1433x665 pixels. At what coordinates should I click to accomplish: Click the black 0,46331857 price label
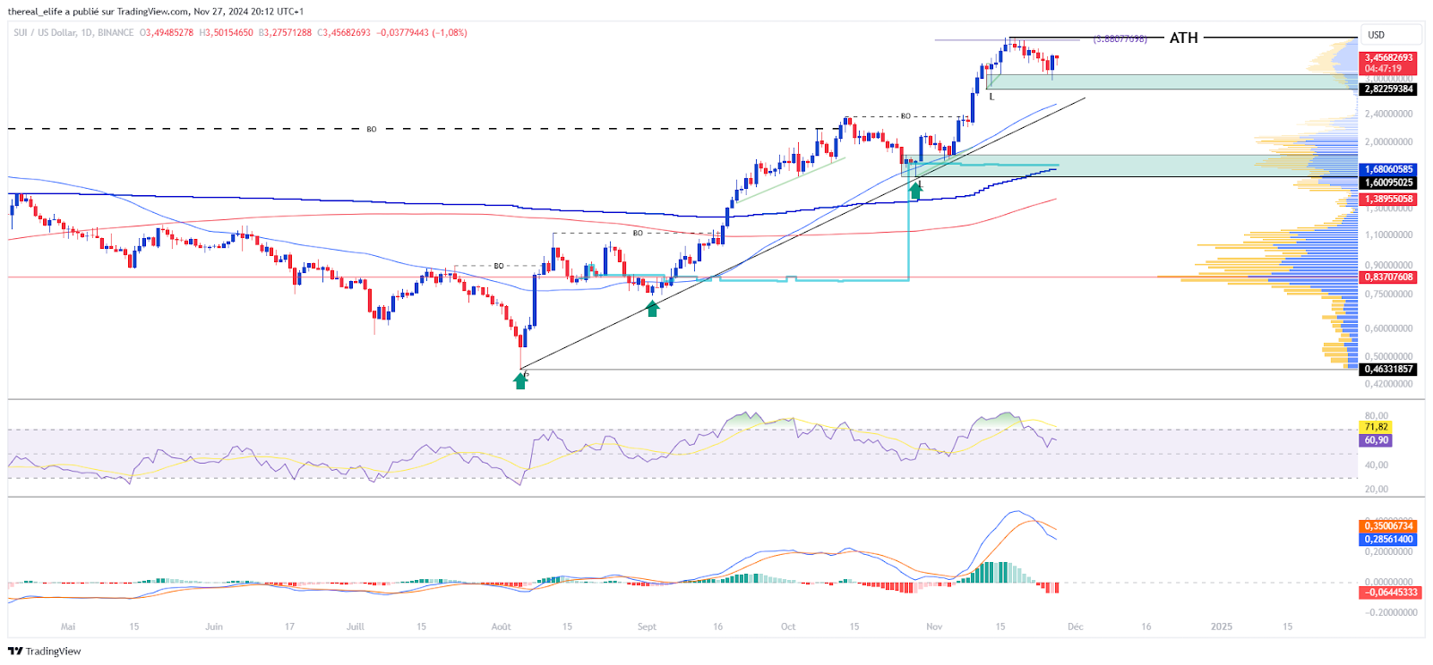click(1388, 369)
